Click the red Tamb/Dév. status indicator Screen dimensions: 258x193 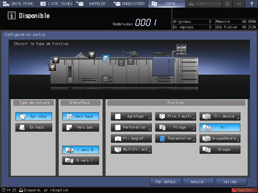click(x=244, y=190)
